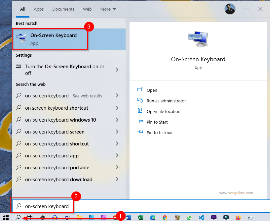Open Task View from the taskbar
The width and height of the screenshot is (270, 221).
click(x=30, y=218)
